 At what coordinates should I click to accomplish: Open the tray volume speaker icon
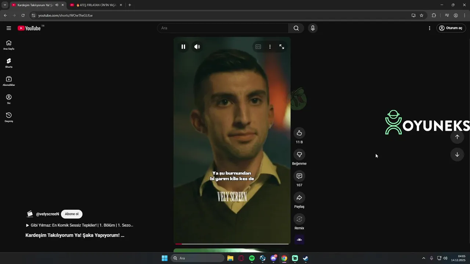point(445,258)
